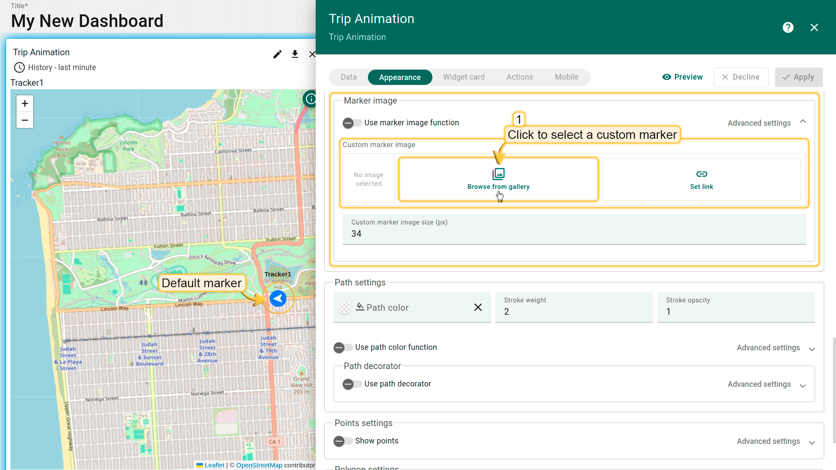Close the Trip Animation settings panel

[814, 27]
